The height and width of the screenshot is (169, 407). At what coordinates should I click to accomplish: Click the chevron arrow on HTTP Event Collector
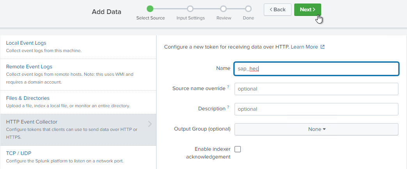coord(150,124)
